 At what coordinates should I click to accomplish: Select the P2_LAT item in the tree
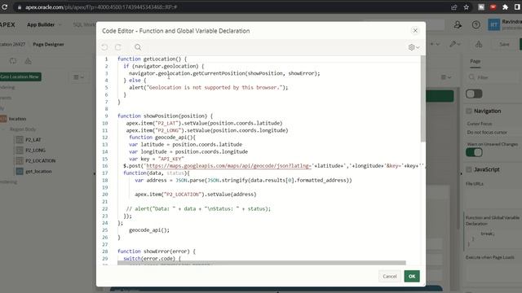click(33, 140)
